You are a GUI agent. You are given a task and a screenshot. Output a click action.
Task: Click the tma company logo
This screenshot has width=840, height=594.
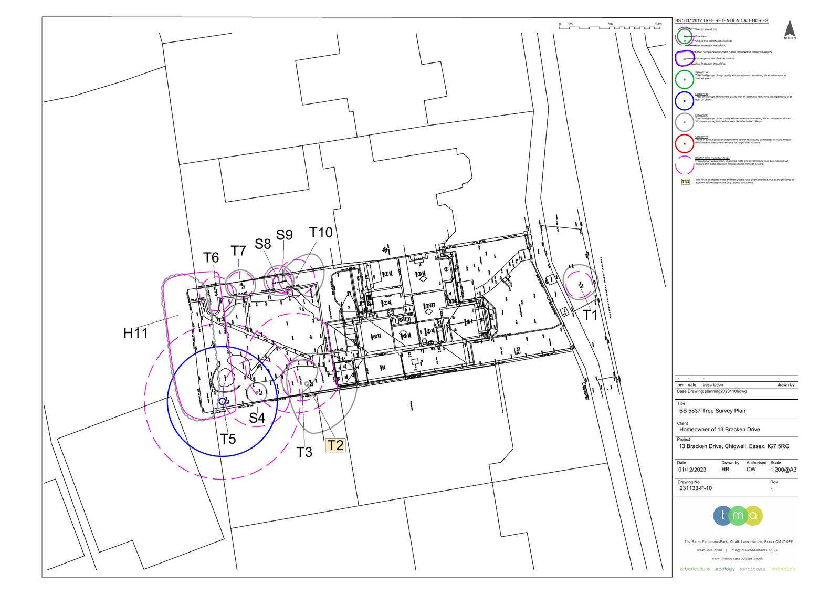click(x=738, y=516)
